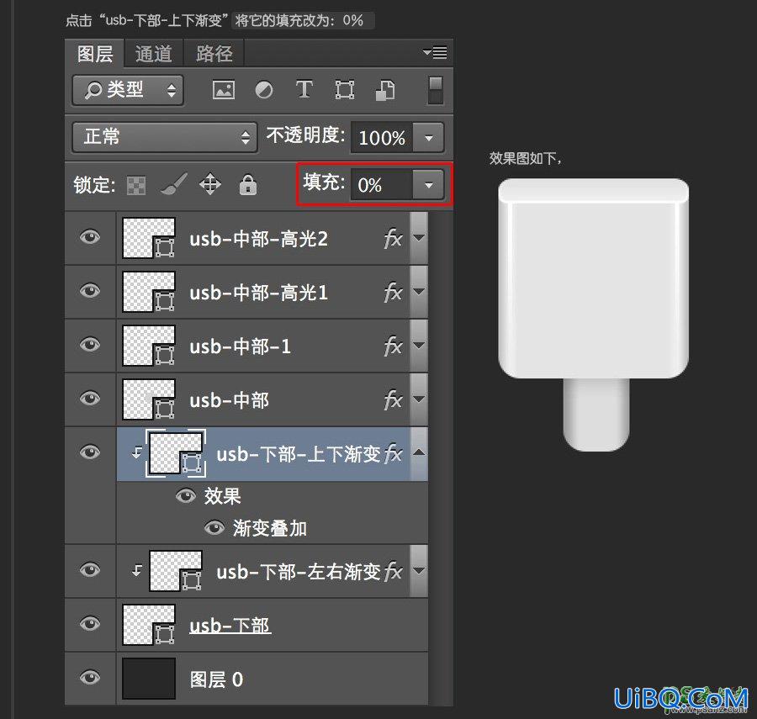Click fx icon on usb-下部-左右渐变 layer

(x=393, y=571)
